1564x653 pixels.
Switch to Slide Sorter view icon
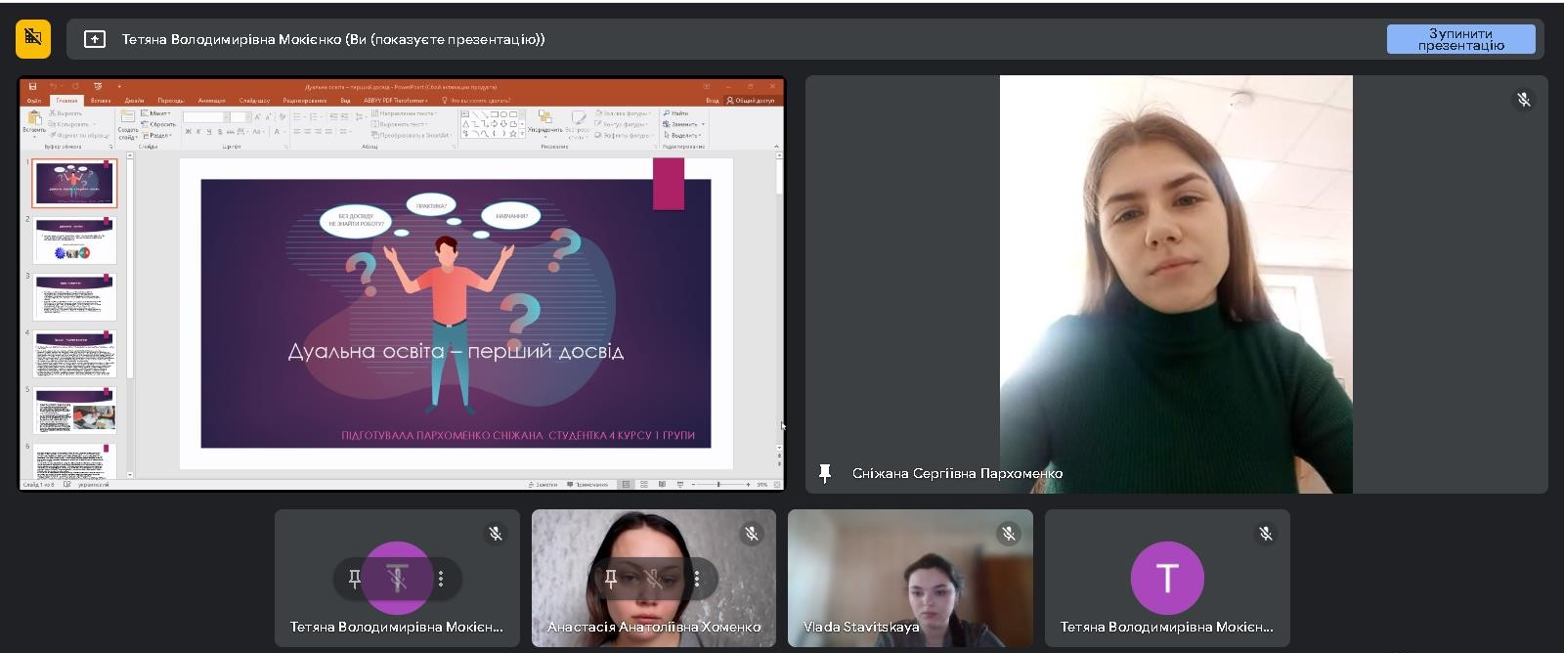pos(644,485)
